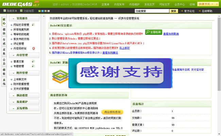Click the 马上修改 link
221x136 pixels.
[124, 48]
